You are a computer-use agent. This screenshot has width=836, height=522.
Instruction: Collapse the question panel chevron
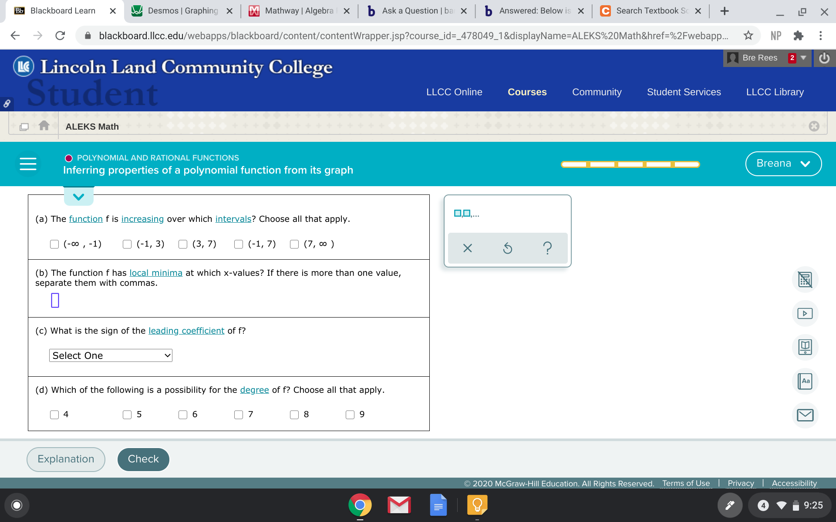pos(78,197)
